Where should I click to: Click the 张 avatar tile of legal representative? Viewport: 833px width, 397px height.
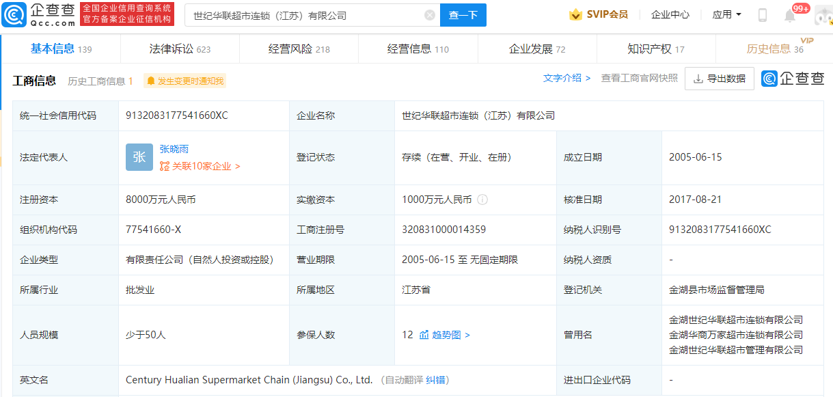click(x=139, y=157)
